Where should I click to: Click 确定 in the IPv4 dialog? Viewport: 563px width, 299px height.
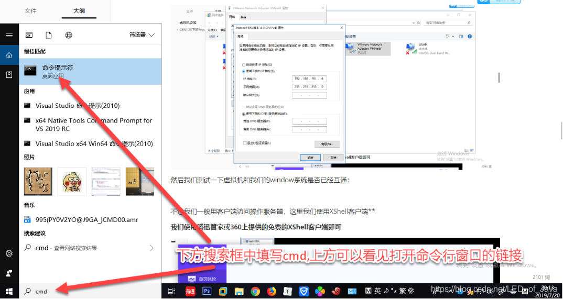(x=310, y=158)
